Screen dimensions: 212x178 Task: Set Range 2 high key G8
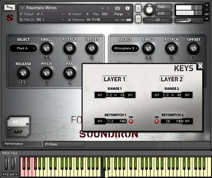coord(187,95)
